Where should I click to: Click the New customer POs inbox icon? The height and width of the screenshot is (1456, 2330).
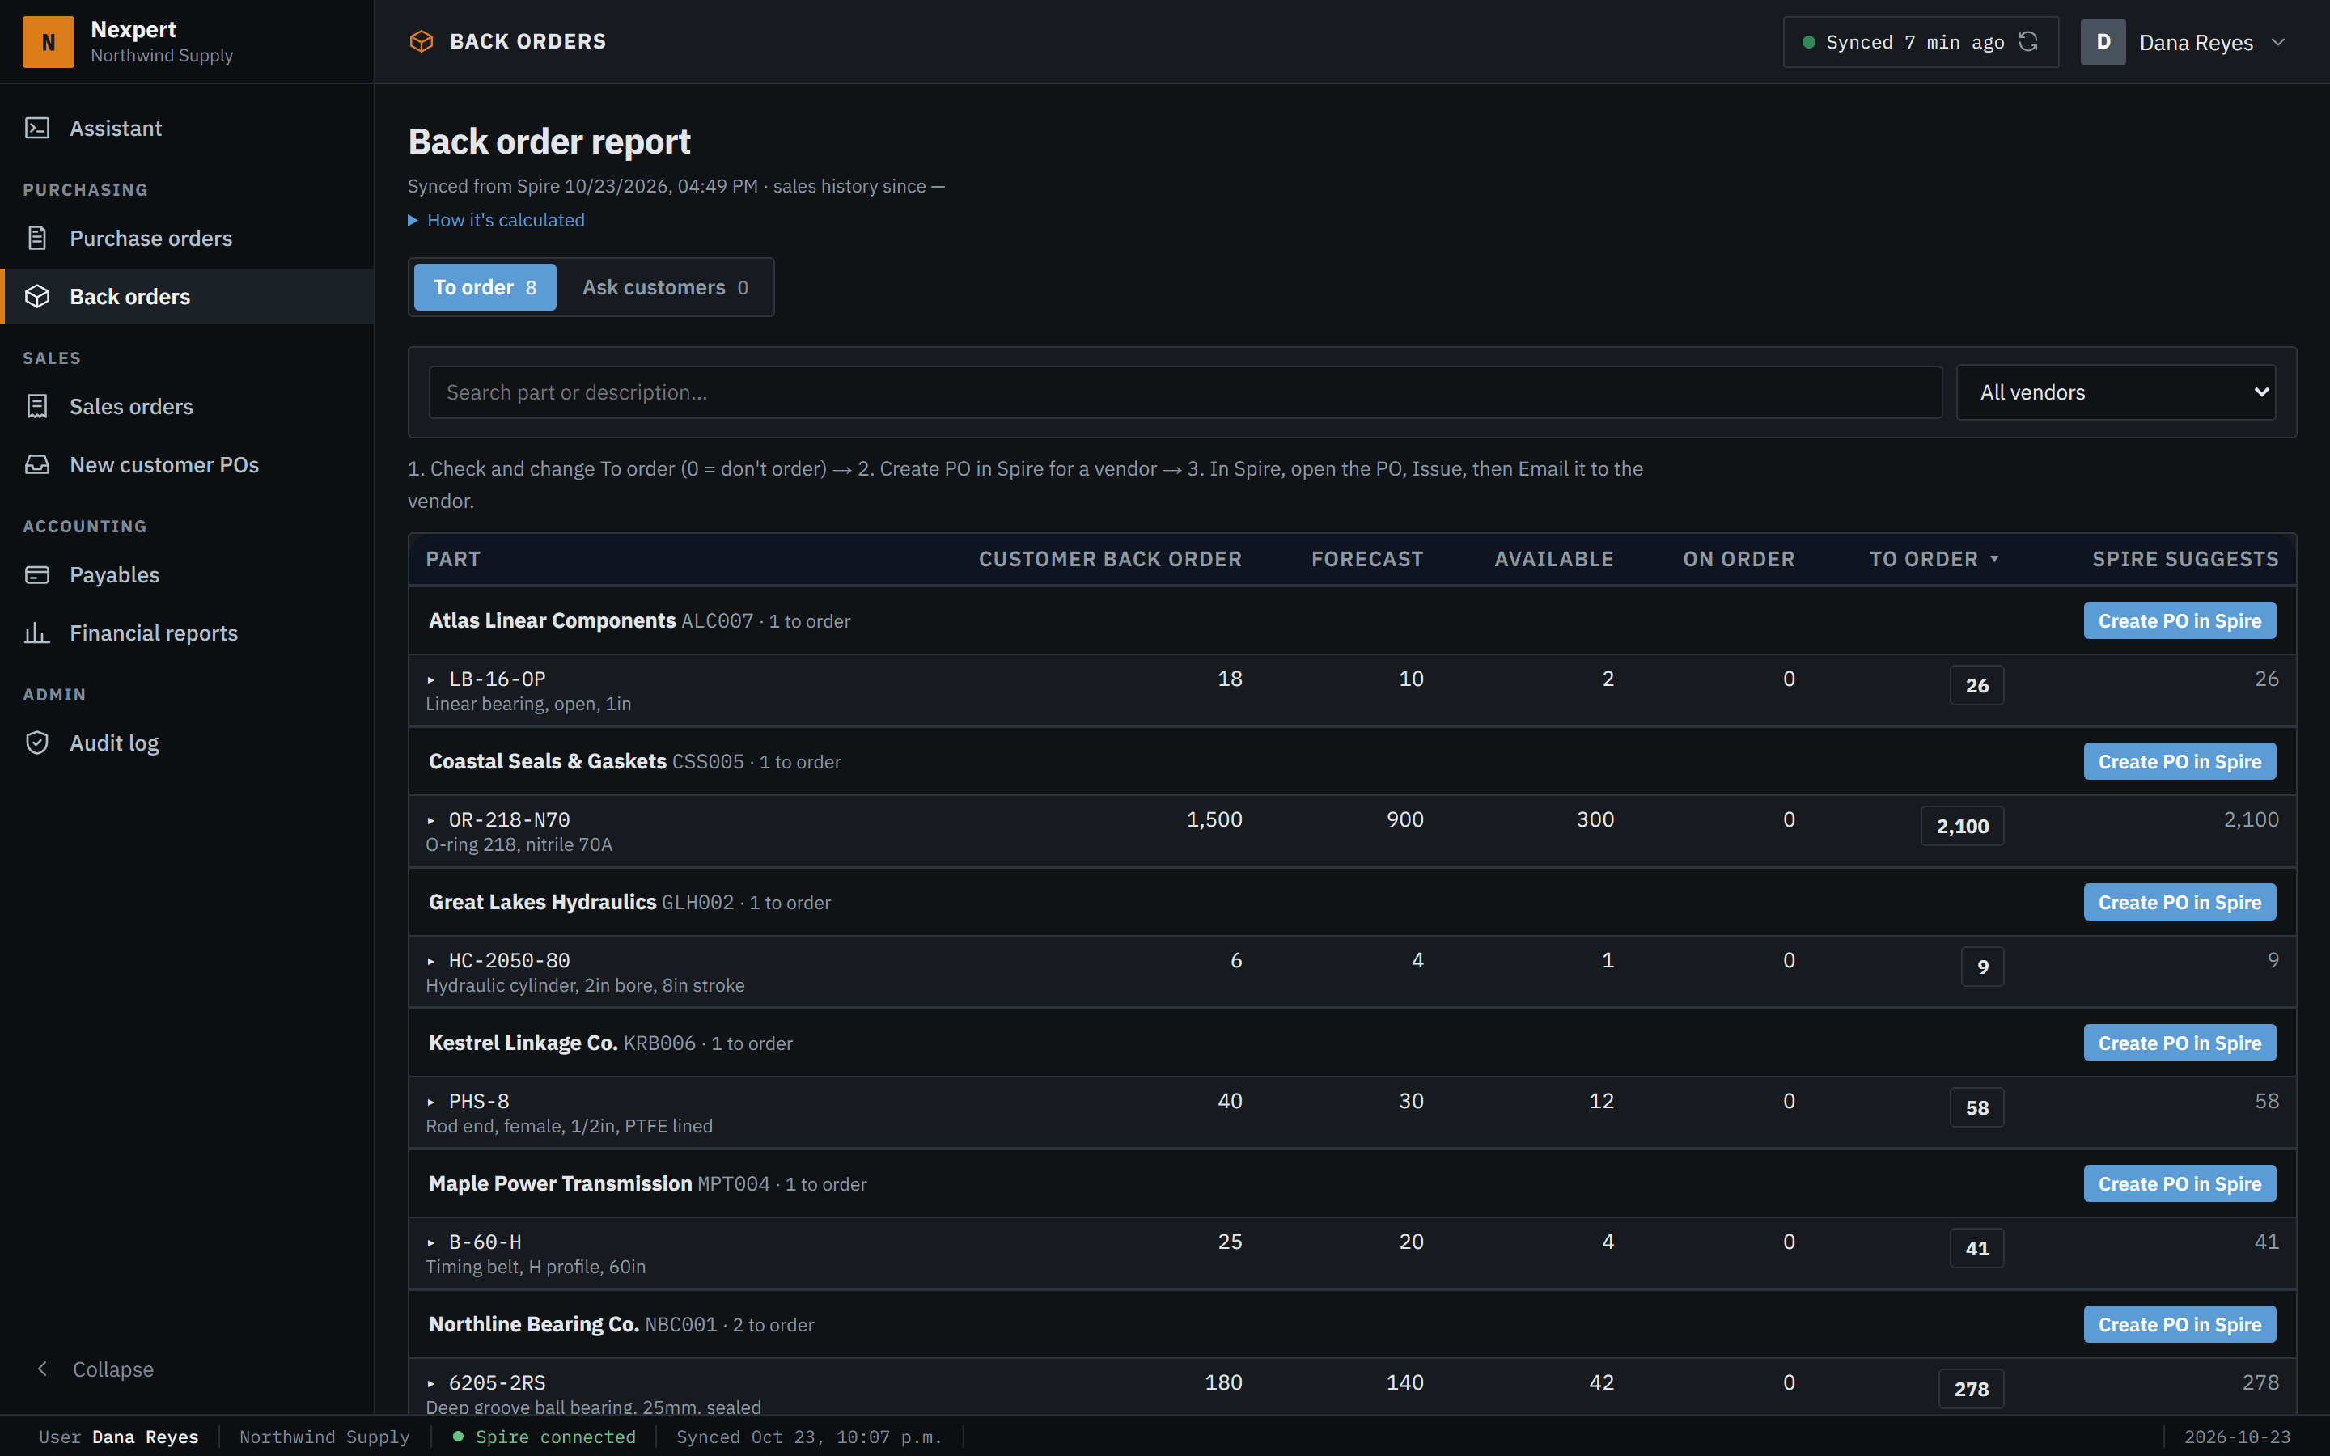click(x=37, y=465)
